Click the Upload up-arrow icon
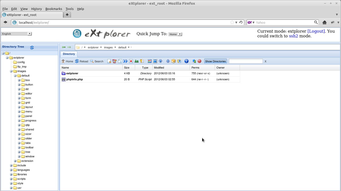 click(x=168, y=61)
